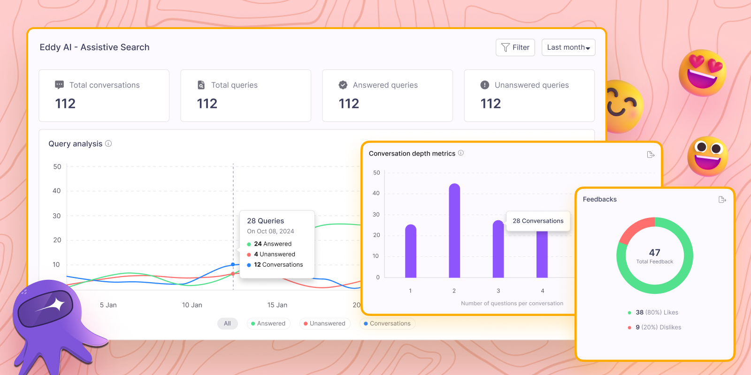The width and height of the screenshot is (751, 375).
Task: Click the purple bar for 1 question
Action: coord(411,251)
